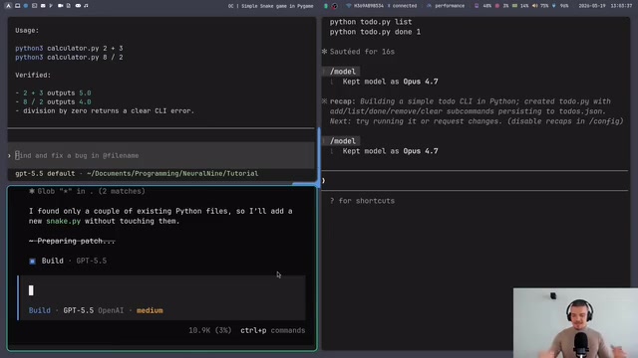Click 'python3 calculator.py 8 / 2' usage line
The image size is (638, 358).
click(69, 58)
